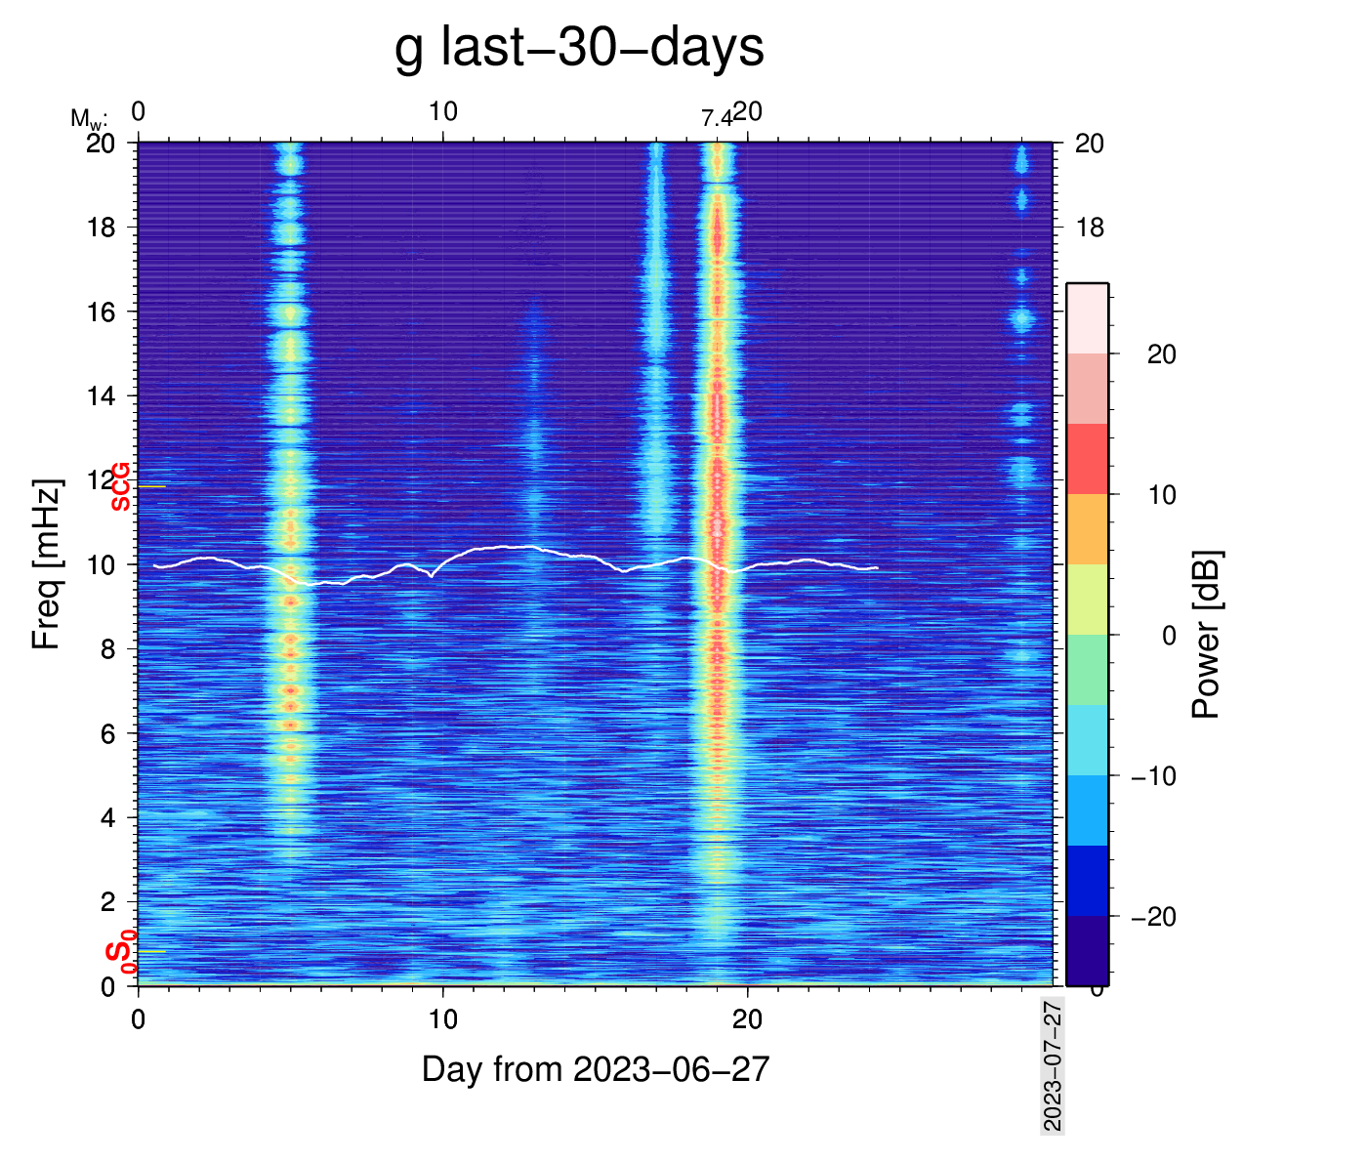This screenshot has height=1162, width=1367.
Task: Click the chart title g last-30-days
Action: (579, 47)
